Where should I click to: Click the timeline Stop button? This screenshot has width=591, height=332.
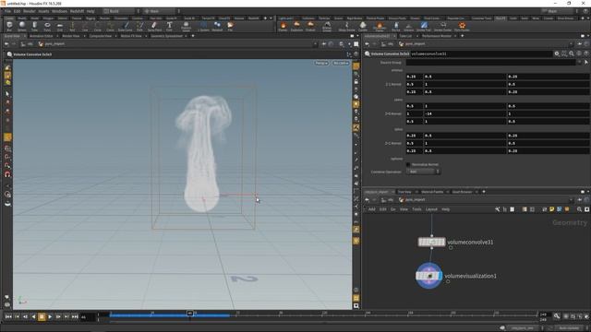(x=42, y=317)
